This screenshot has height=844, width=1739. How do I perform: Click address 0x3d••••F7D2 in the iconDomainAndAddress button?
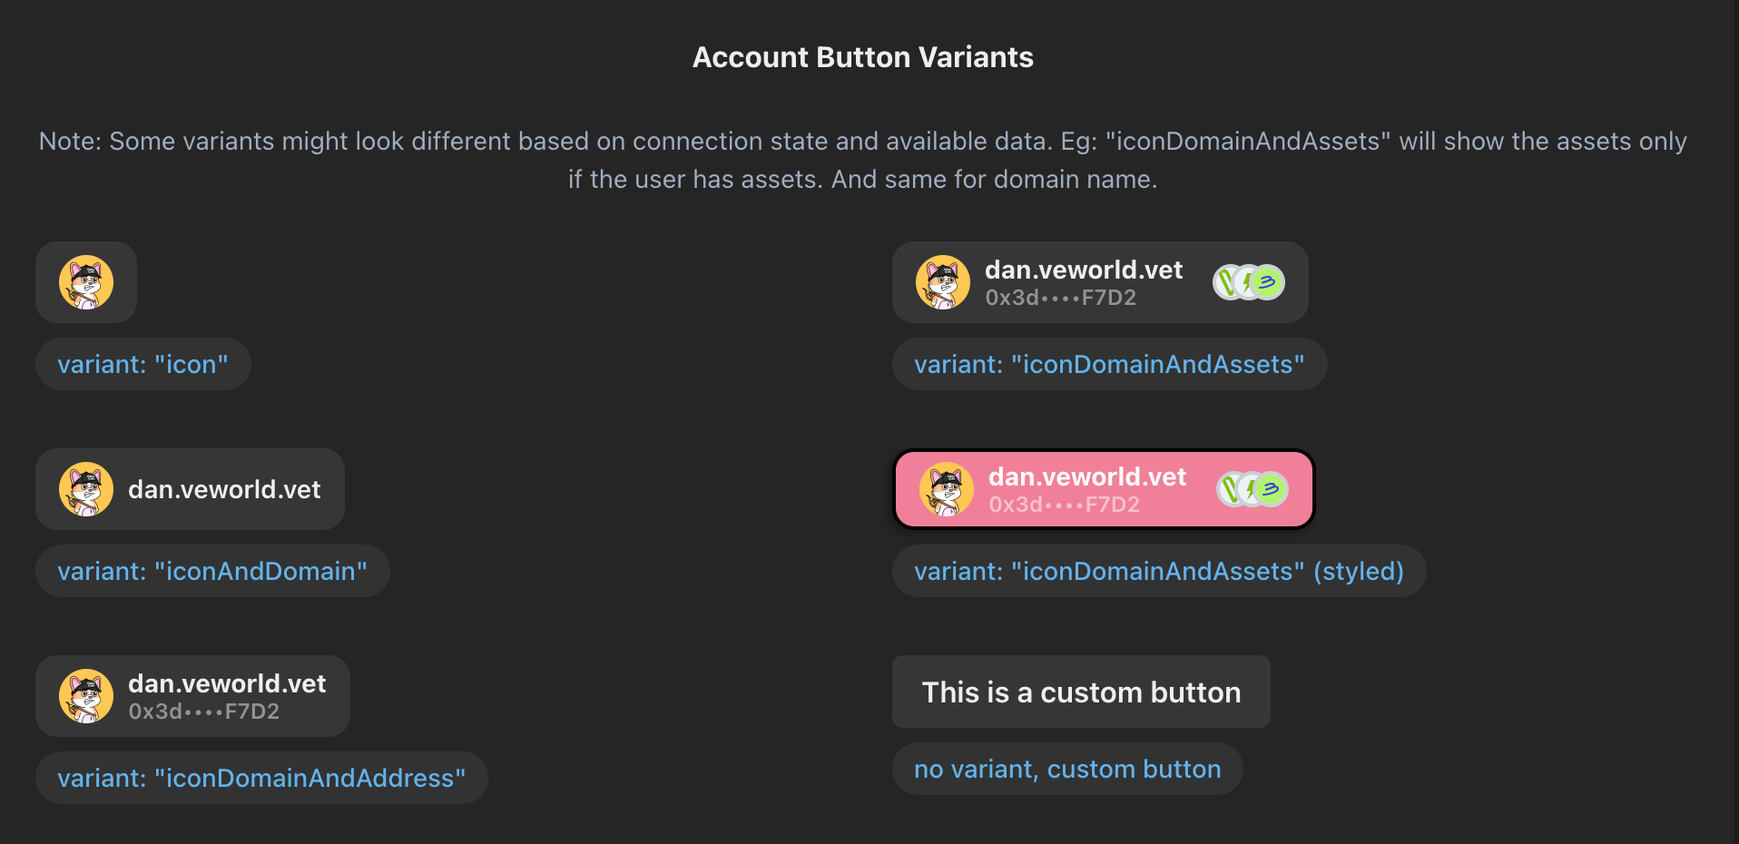(x=204, y=712)
